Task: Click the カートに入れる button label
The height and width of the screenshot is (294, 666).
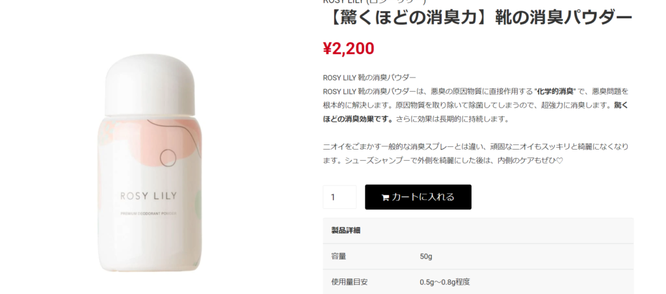Action: pos(423,197)
